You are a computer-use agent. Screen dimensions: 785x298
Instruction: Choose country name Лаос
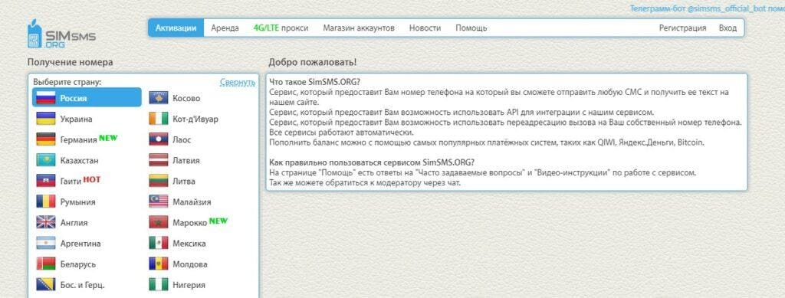(182, 140)
